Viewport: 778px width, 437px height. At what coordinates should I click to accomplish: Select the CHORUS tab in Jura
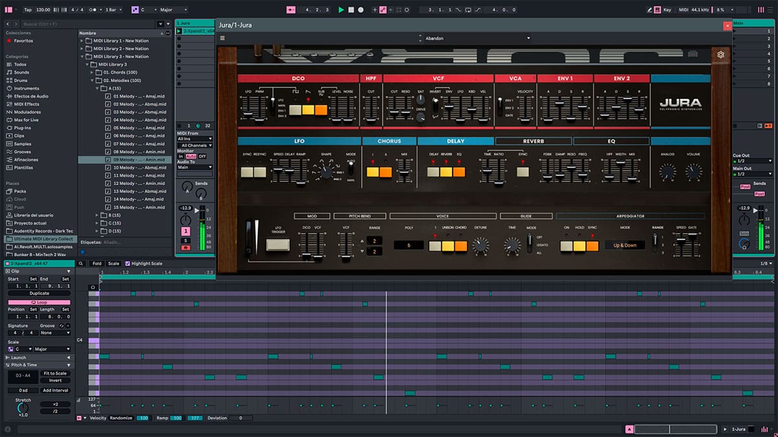(x=389, y=140)
